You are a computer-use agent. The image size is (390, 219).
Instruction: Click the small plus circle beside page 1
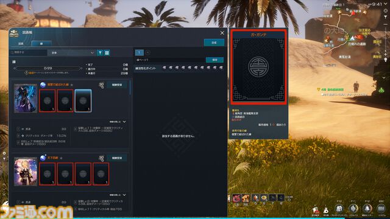point(147,52)
